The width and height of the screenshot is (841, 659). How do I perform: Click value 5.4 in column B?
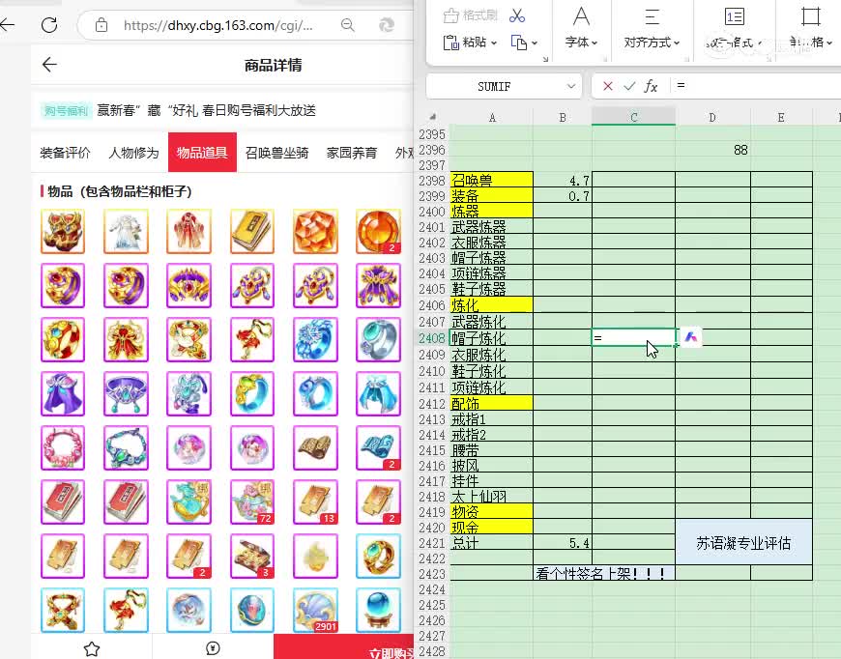point(563,543)
